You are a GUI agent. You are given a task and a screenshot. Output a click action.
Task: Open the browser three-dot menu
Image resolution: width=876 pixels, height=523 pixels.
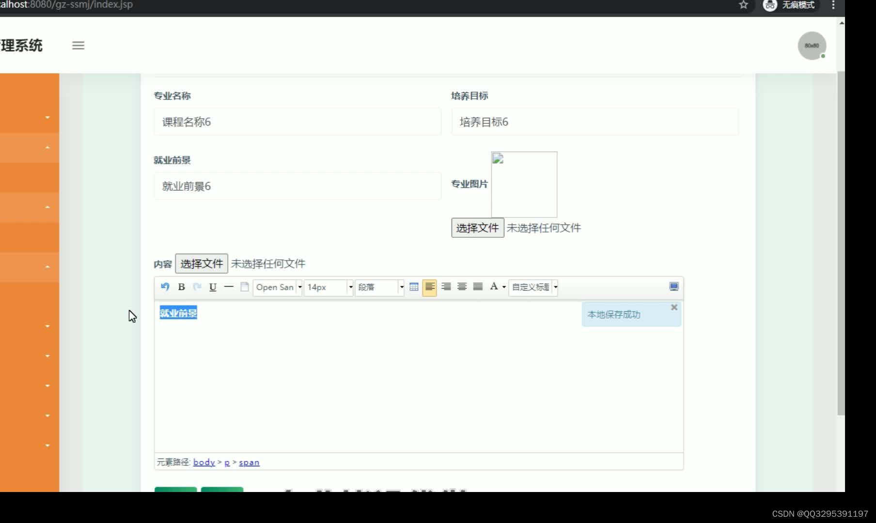click(x=833, y=5)
